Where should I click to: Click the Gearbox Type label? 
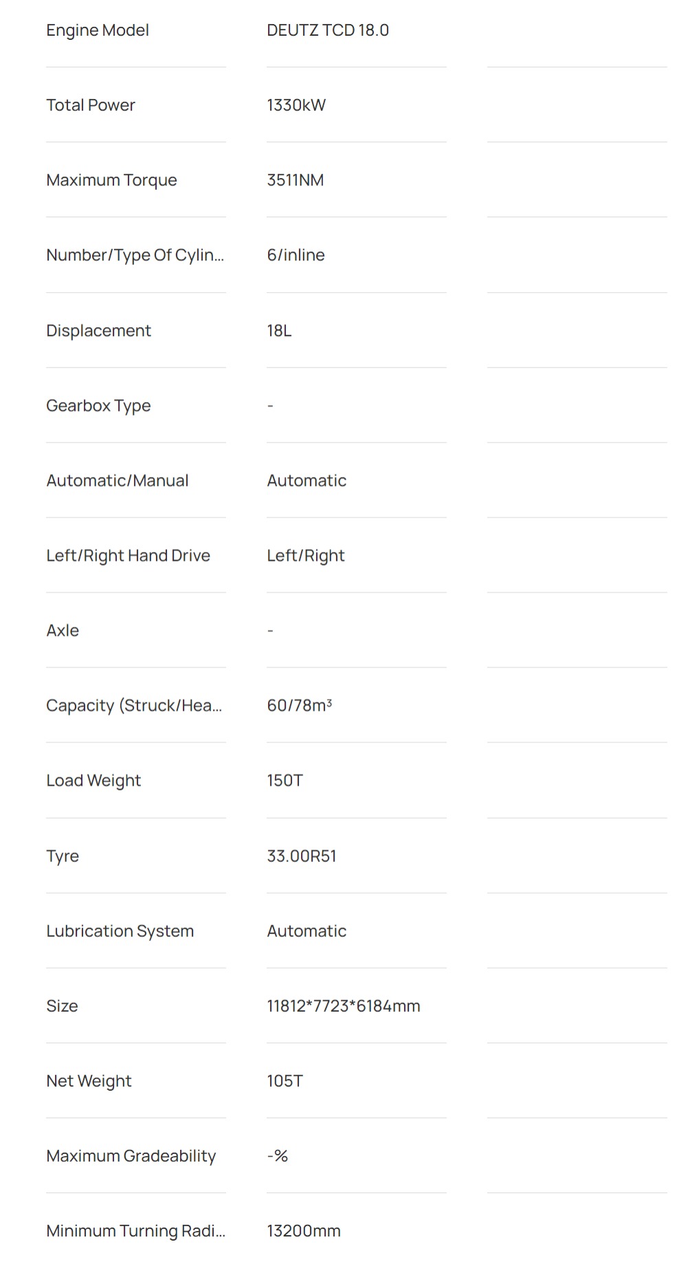click(x=98, y=406)
